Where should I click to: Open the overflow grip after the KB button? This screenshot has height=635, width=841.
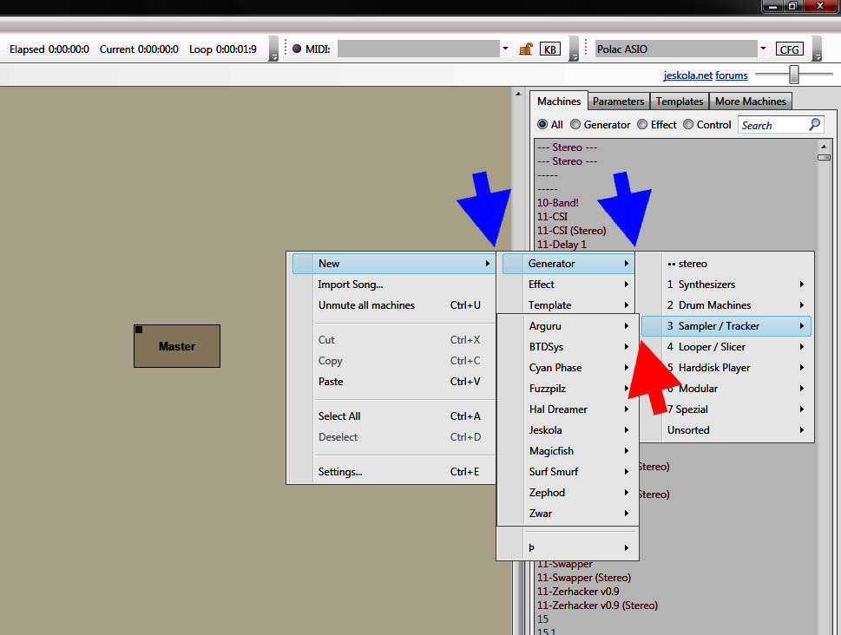coord(574,49)
